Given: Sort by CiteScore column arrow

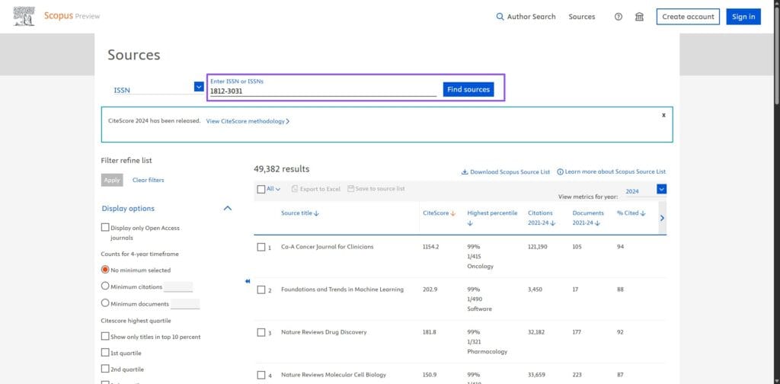Looking at the screenshot, I should coord(453,213).
